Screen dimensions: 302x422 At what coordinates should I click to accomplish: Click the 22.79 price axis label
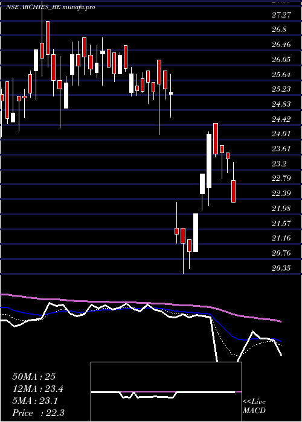click(281, 178)
